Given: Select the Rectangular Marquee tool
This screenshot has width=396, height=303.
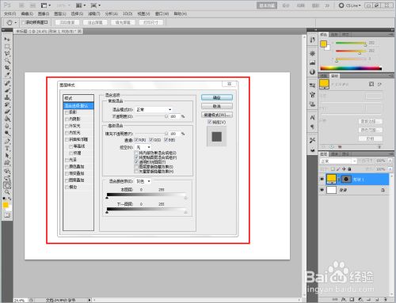Looking at the screenshot, I should 7,47.
